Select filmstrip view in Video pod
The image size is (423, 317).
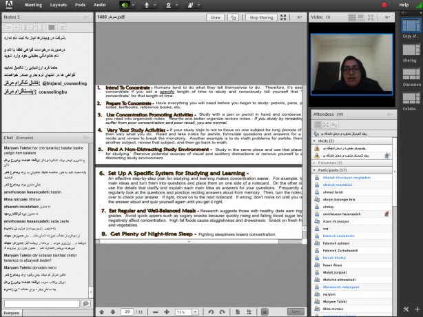[x=360, y=17]
